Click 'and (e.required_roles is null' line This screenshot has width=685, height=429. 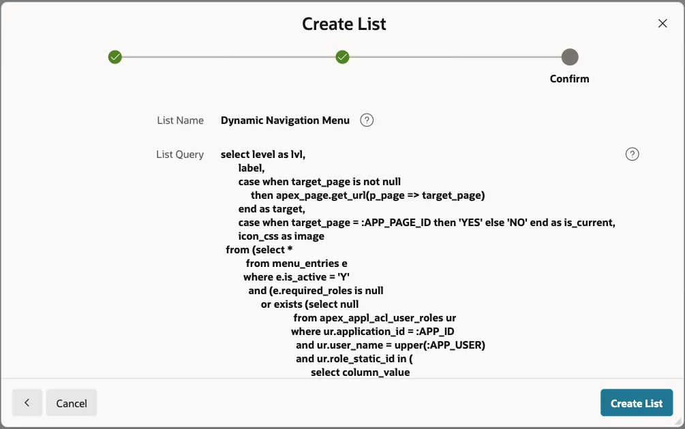(316, 291)
